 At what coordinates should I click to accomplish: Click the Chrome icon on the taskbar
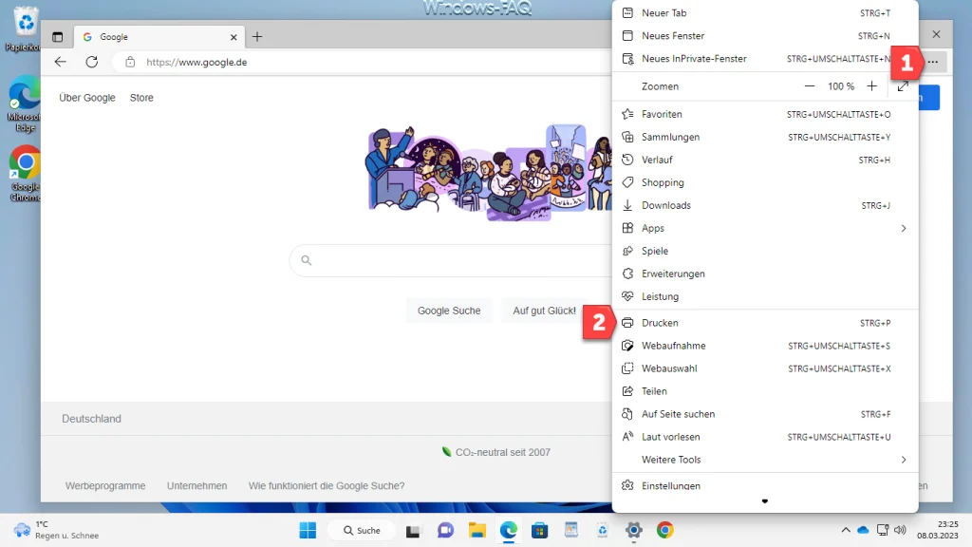click(665, 530)
